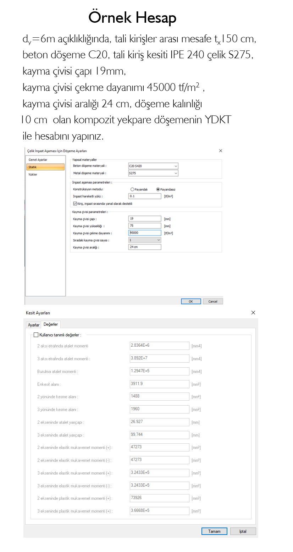Enable the Kullanıcı tanımlı değerler checkbox
Image resolution: width=293 pixels, height=552 pixels.
(x=36, y=335)
